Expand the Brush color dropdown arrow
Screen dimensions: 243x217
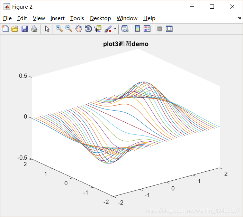pyautogui.click(x=115, y=29)
